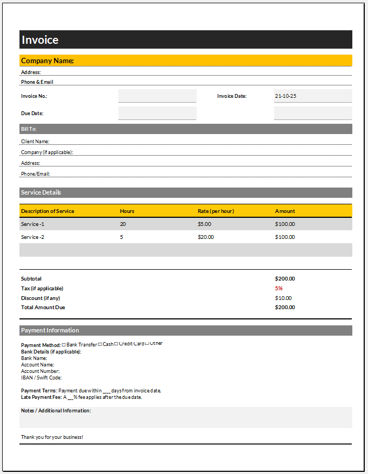Select the Amount column header
The image size is (368, 474).
tap(285, 211)
